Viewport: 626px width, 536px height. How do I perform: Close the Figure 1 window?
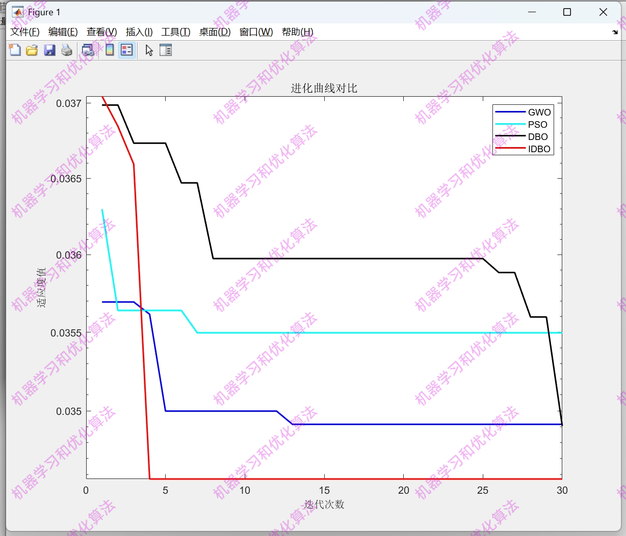tap(603, 12)
